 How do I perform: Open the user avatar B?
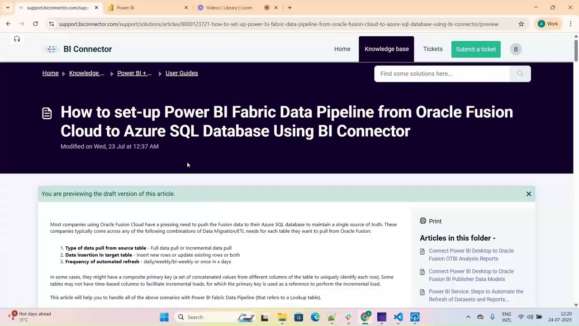tap(516, 49)
